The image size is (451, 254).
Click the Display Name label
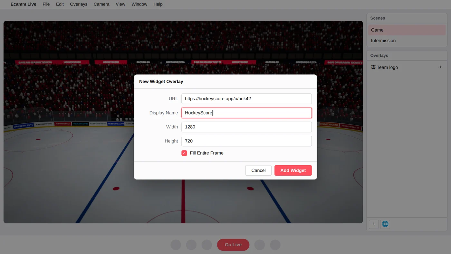164,113
